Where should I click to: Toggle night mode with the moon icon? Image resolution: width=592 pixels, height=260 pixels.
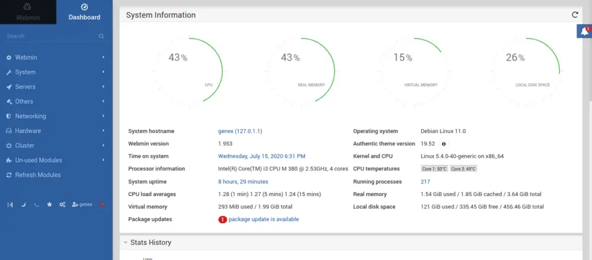(x=23, y=204)
